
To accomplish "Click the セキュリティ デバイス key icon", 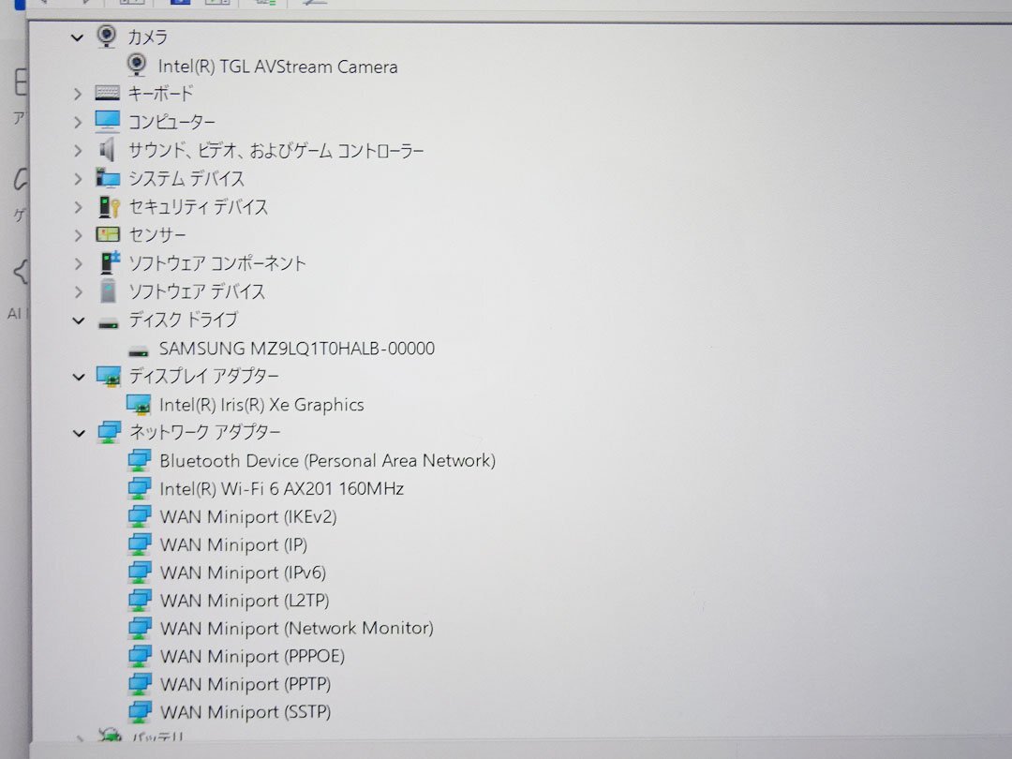I will [x=109, y=206].
